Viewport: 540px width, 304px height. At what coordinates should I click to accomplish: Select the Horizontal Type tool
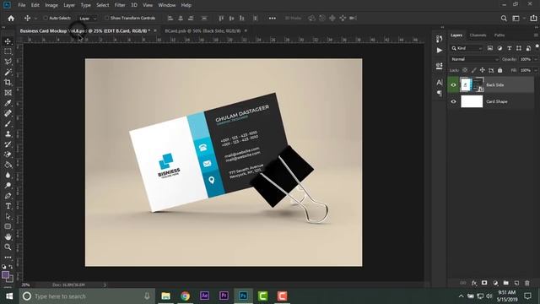(8, 206)
